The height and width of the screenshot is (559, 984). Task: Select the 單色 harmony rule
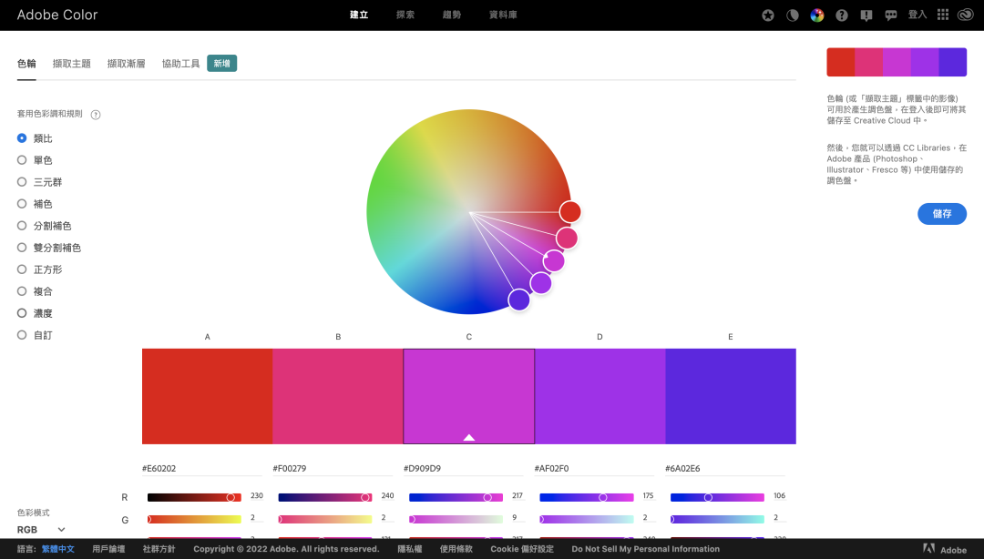point(36,160)
